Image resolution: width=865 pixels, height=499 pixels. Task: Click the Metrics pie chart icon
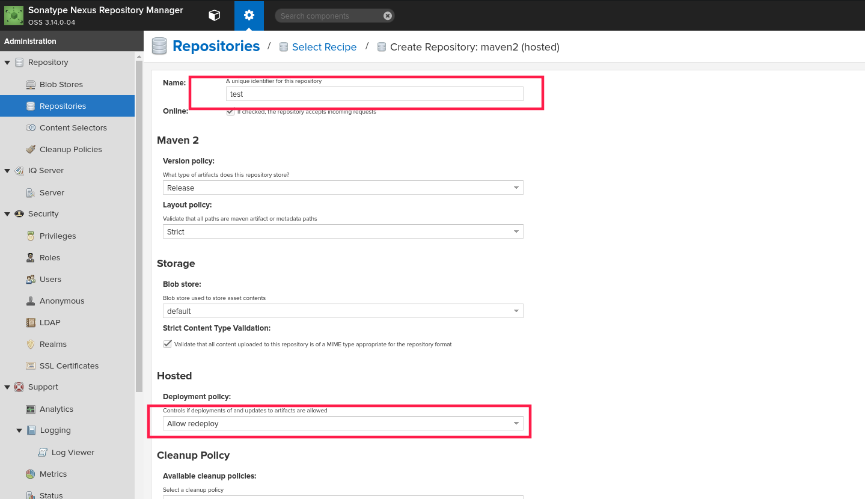tap(31, 474)
